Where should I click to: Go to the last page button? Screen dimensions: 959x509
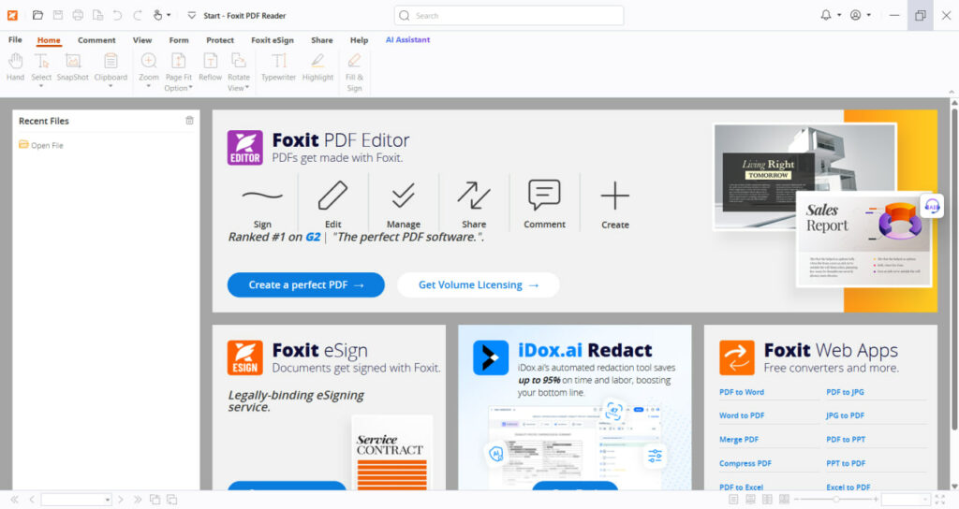click(138, 500)
